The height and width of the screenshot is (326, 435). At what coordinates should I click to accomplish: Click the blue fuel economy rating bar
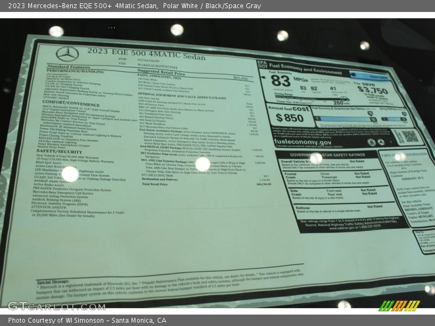tap(345, 119)
